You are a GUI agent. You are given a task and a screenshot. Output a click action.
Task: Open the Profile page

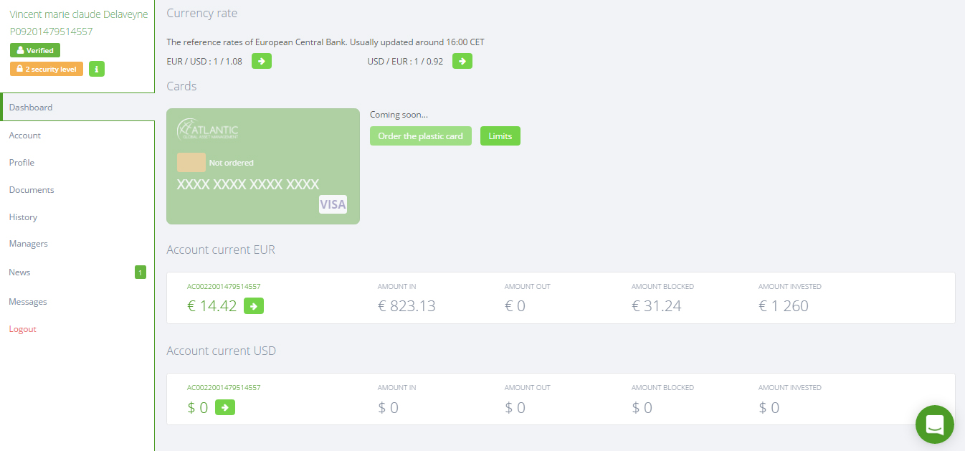[77, 163]
